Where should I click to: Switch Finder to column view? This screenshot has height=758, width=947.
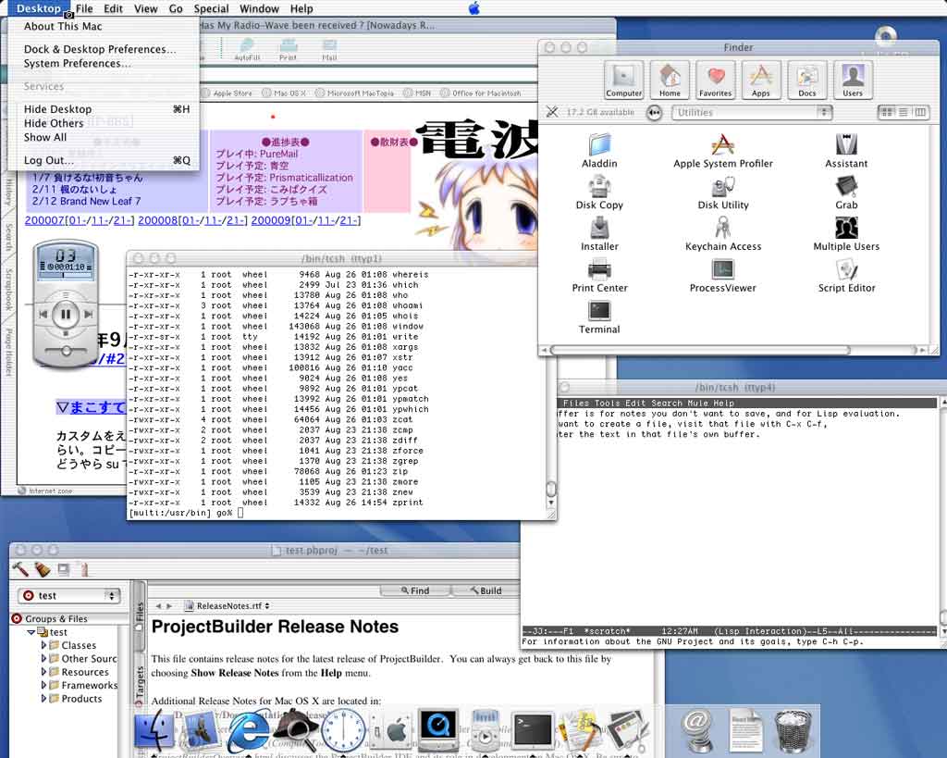(x=919, y=112)
